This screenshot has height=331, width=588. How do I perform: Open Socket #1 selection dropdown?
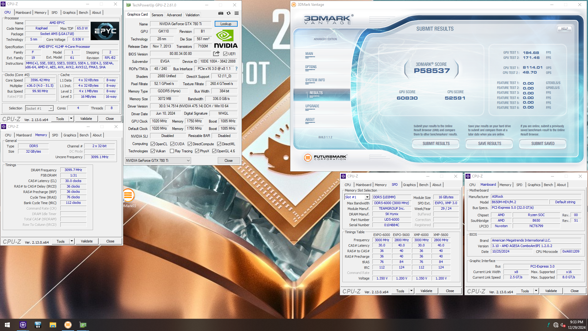[39, 108]
